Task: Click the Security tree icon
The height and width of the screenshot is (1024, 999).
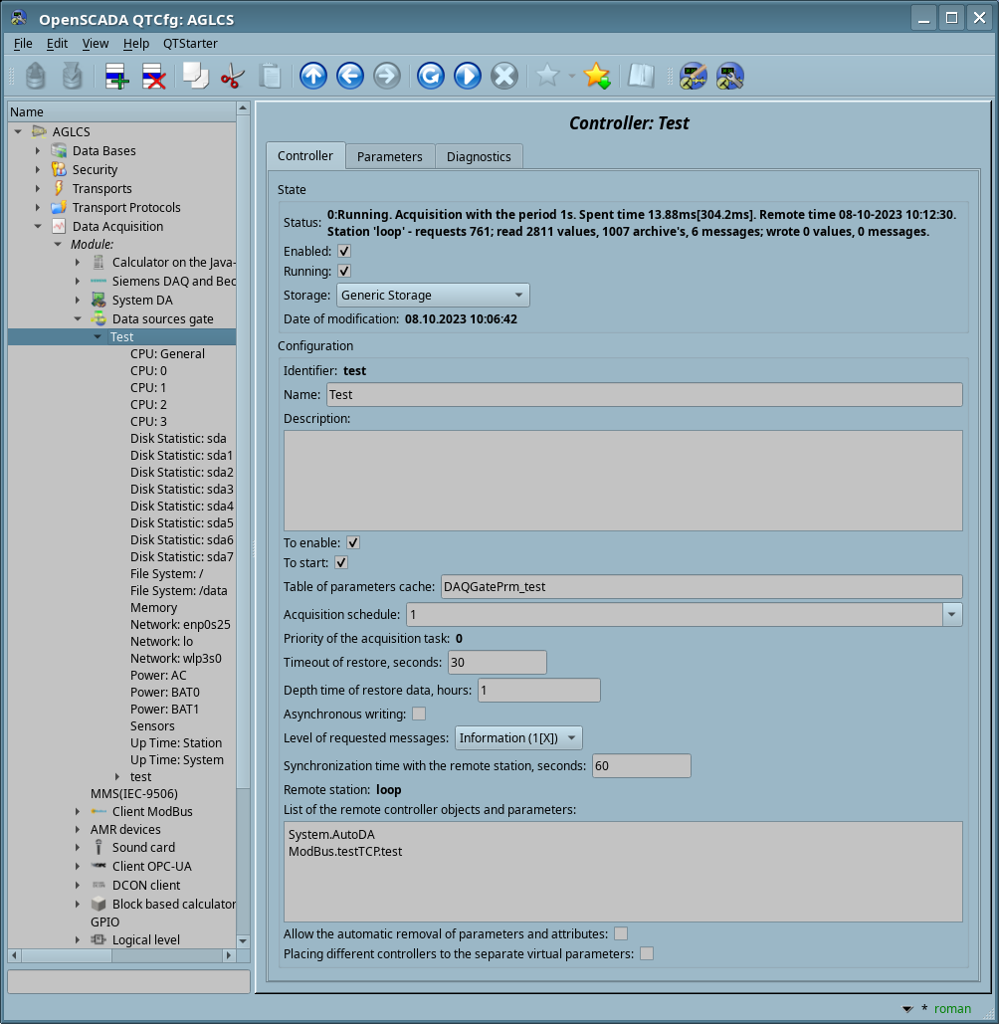Action: [59, 170]
